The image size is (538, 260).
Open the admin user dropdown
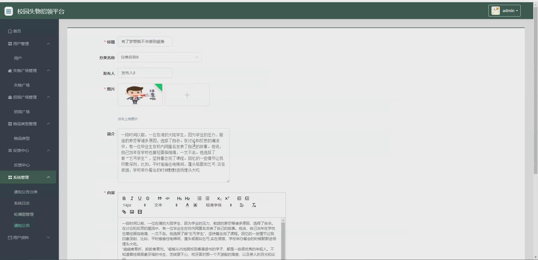tap(504, 11)
